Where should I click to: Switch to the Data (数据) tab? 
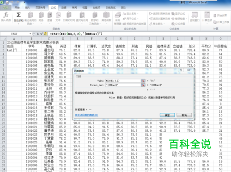click(64, 7)
